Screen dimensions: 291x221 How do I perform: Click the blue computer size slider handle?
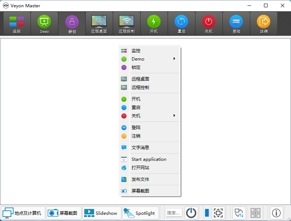point(207,213)
